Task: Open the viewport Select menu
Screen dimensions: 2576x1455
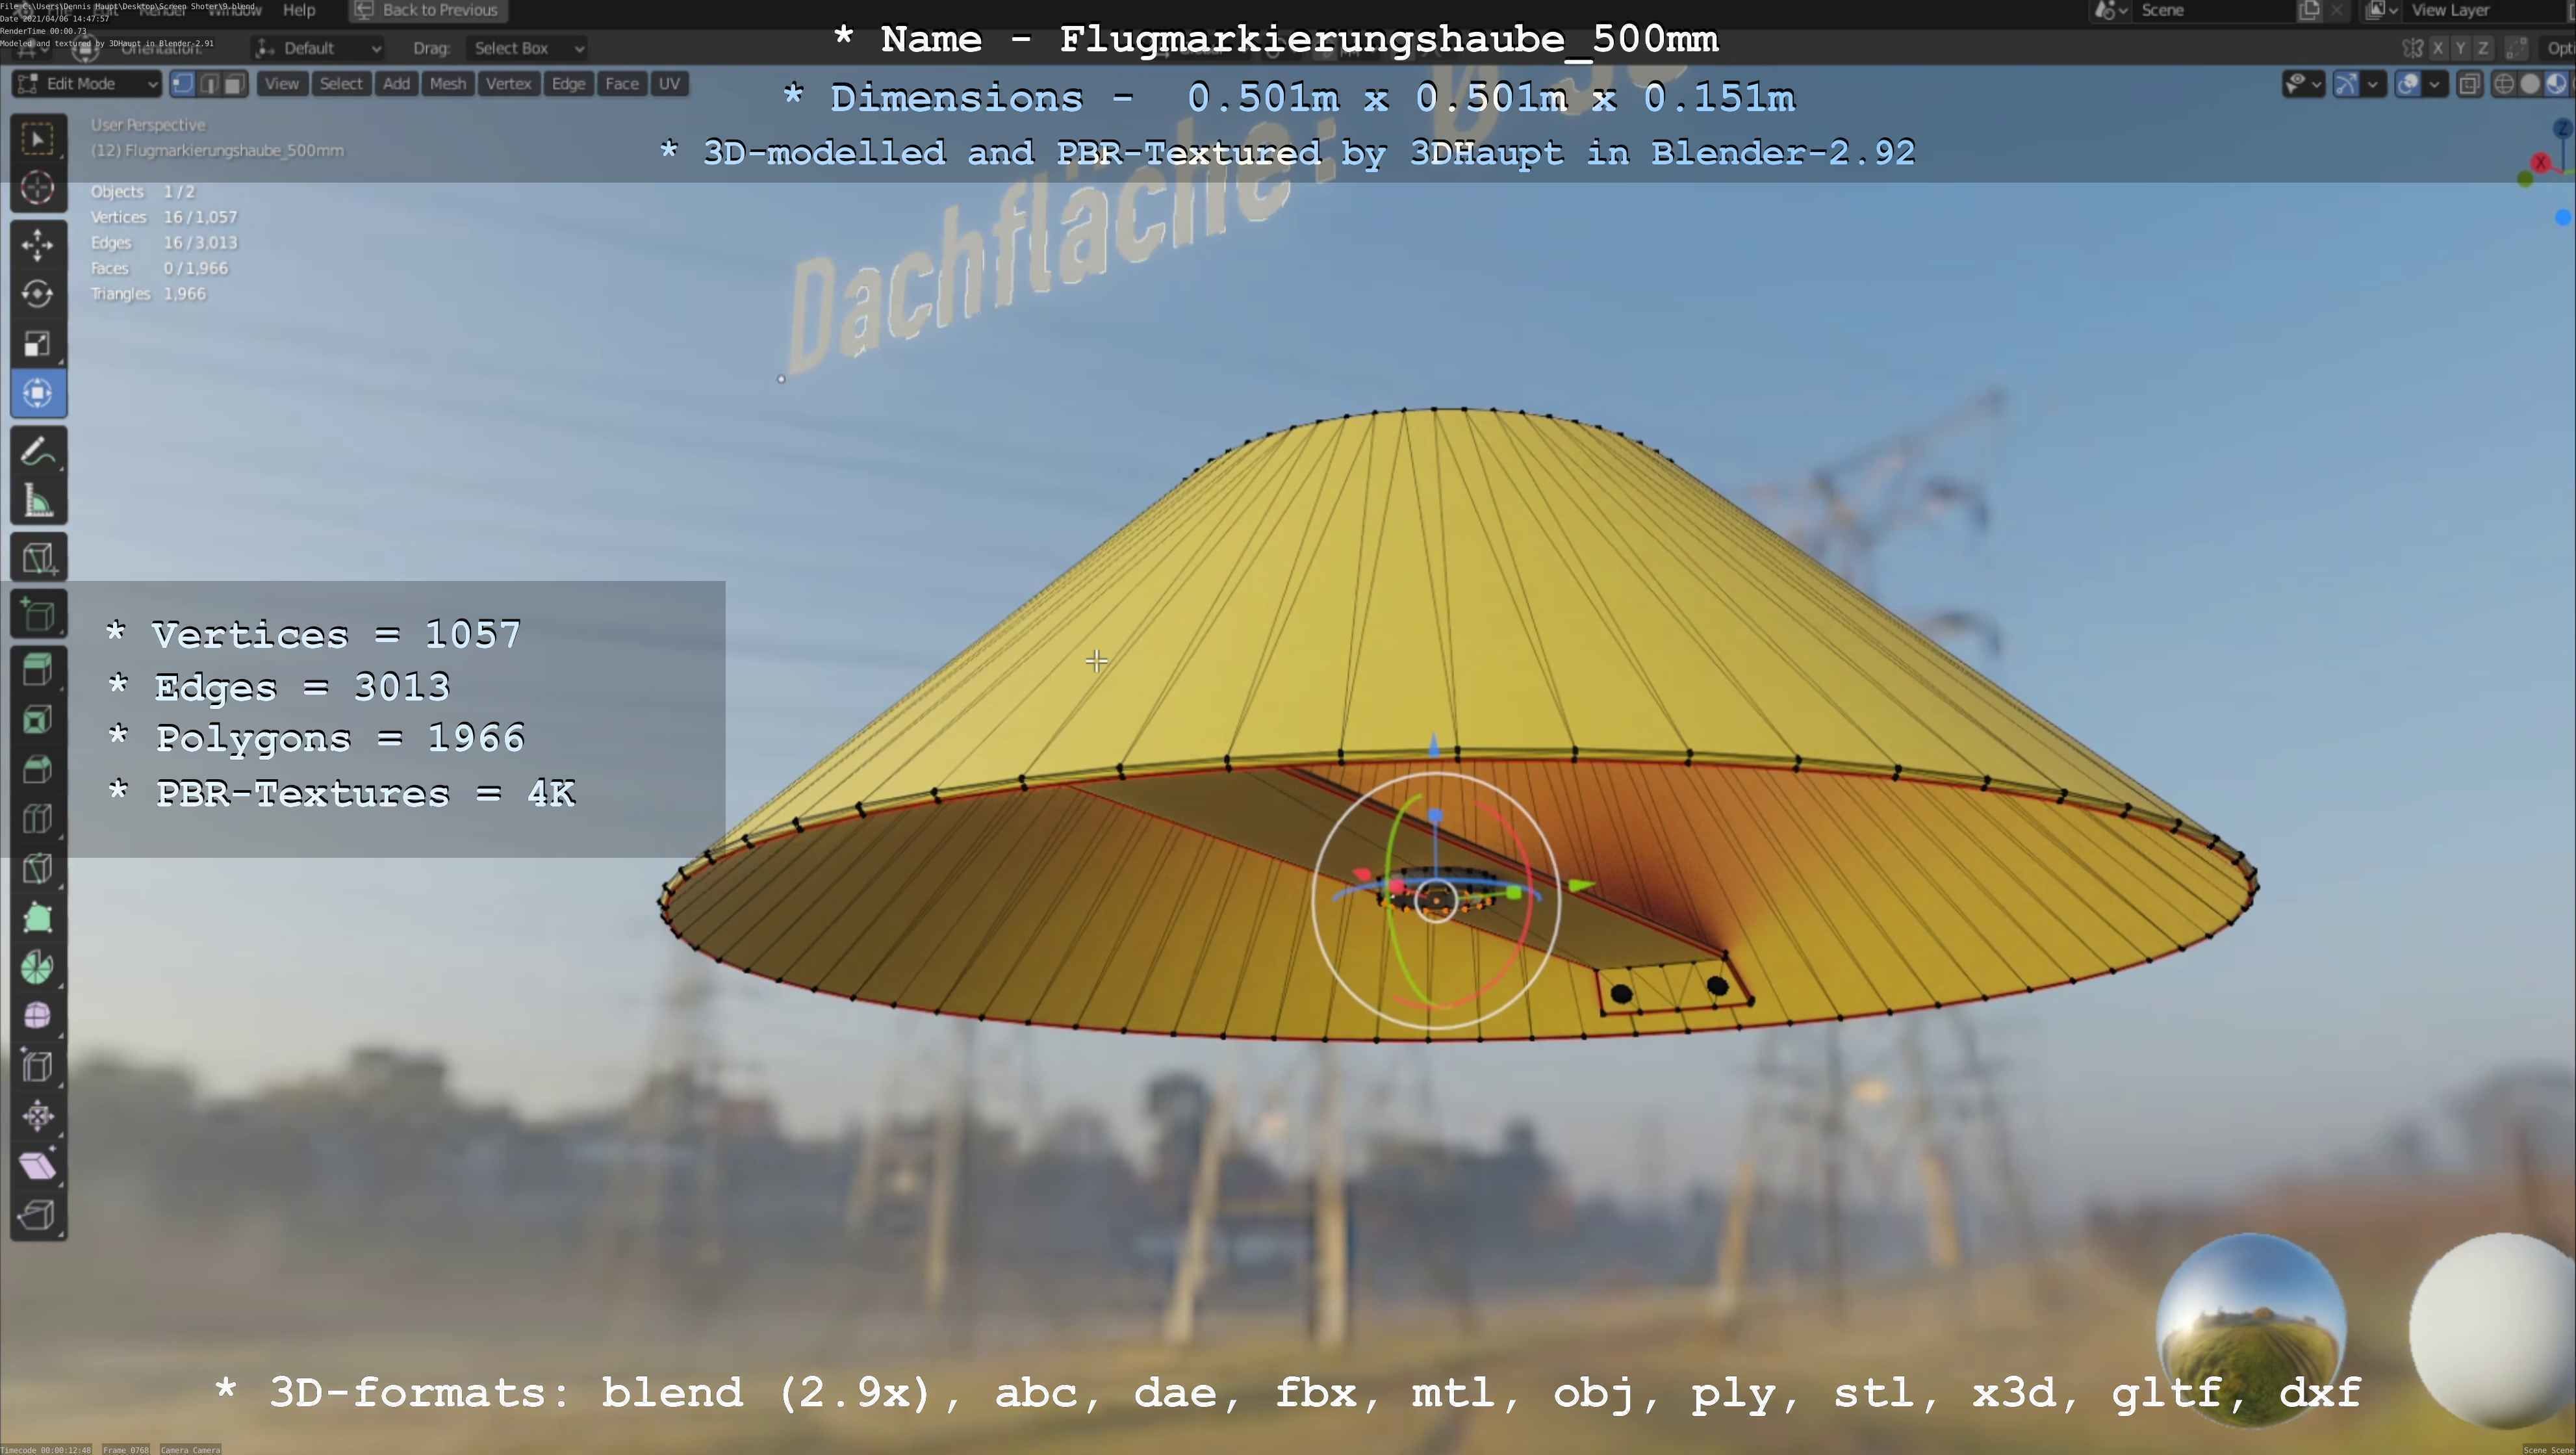Action: point(341,84)
